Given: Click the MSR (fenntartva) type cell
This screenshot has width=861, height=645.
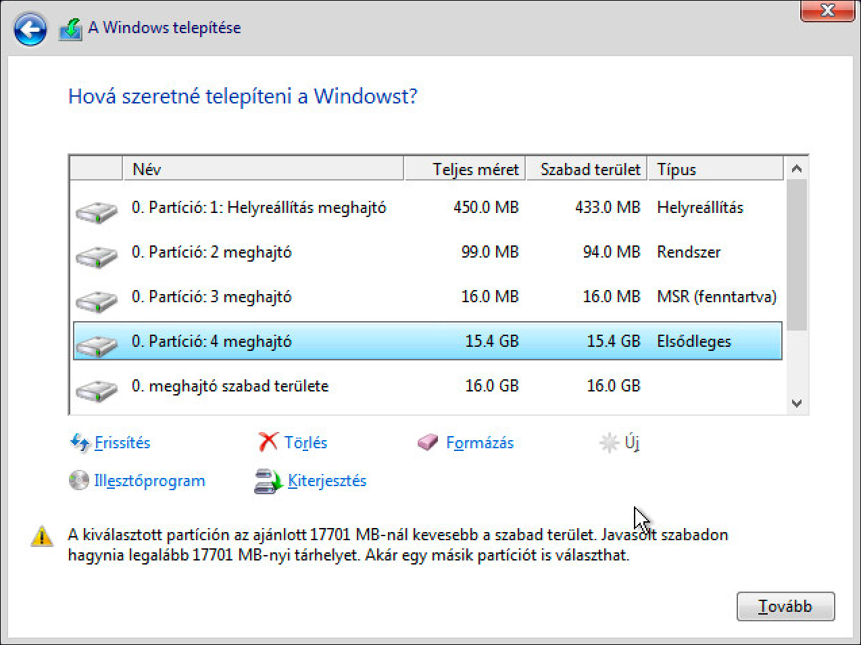Looking at the screenshot, I should pyautogui.click(x=717, y=297).
